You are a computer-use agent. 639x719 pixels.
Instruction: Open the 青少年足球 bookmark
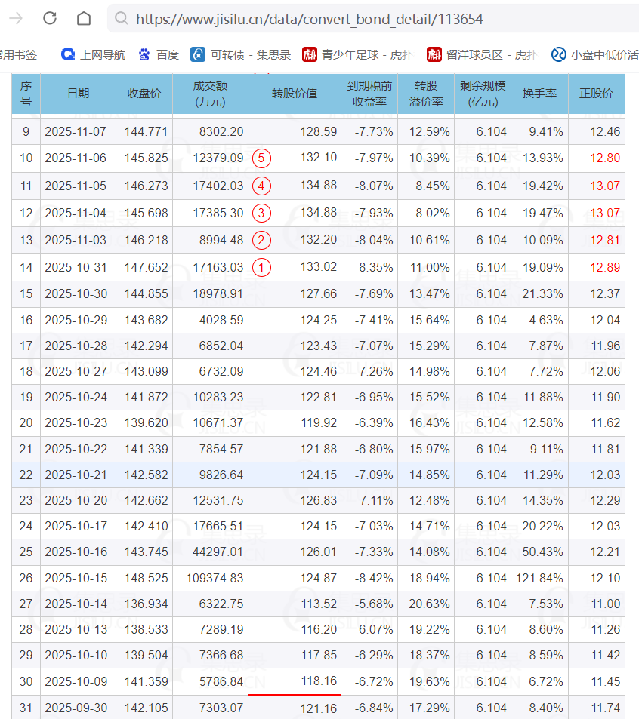pos(357,54)
